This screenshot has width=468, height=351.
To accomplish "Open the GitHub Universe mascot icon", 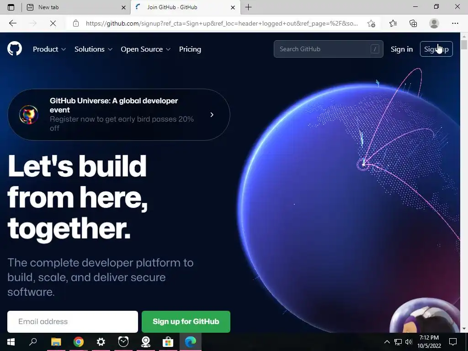I will pos(29,115).
